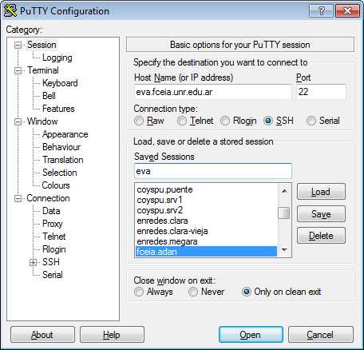Click the PuTTY icon in title bar
This screenshot has width=364, height=350.
pyautogui.click(x=10, y=11)
